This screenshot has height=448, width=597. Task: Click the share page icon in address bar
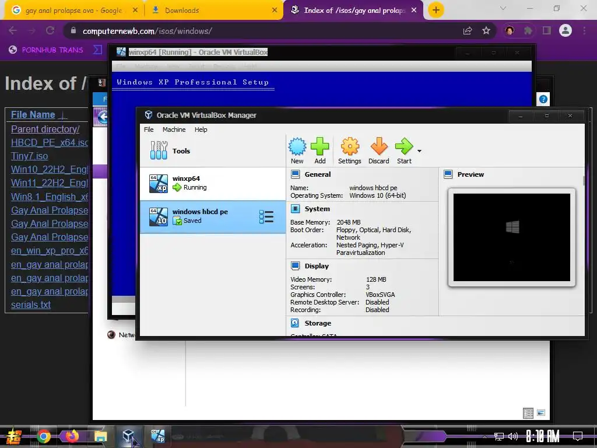point(468,31)
